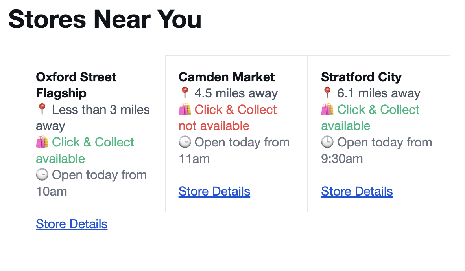Click the Click & Collect available label on Stratford City

[370, 117]
